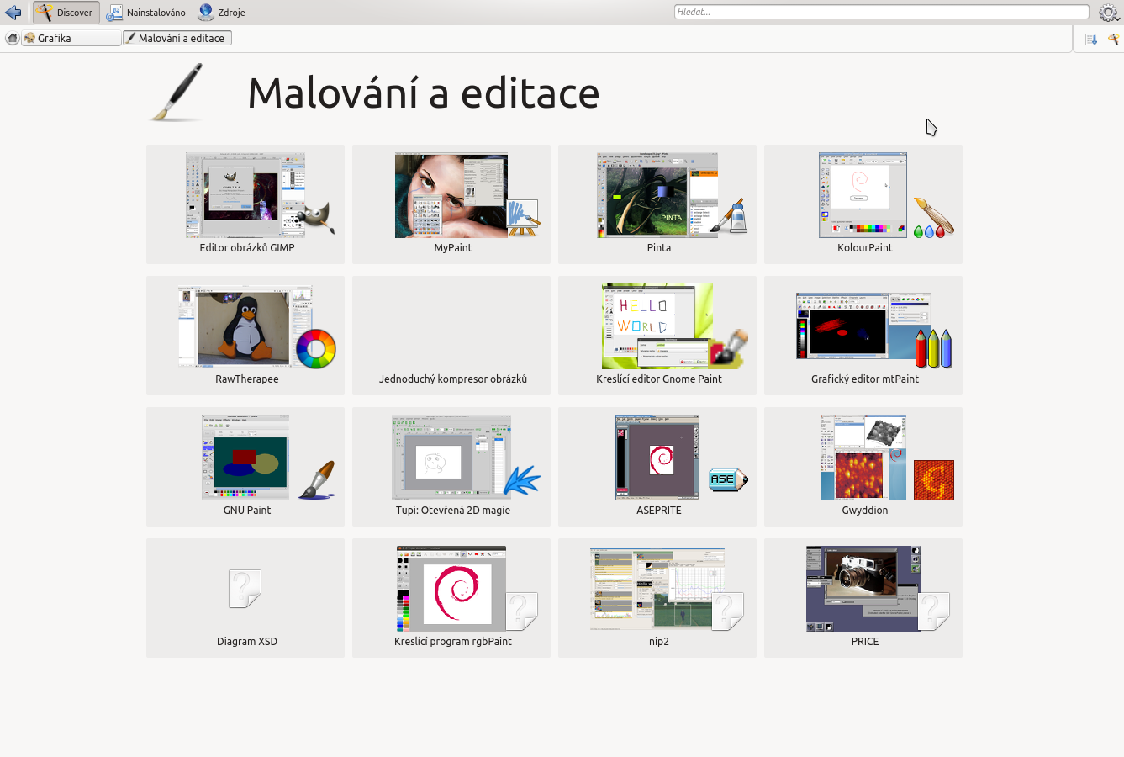Click the GNU Paint brush icon
Viewport: 1124px width, 757px height.
point(316,480)
